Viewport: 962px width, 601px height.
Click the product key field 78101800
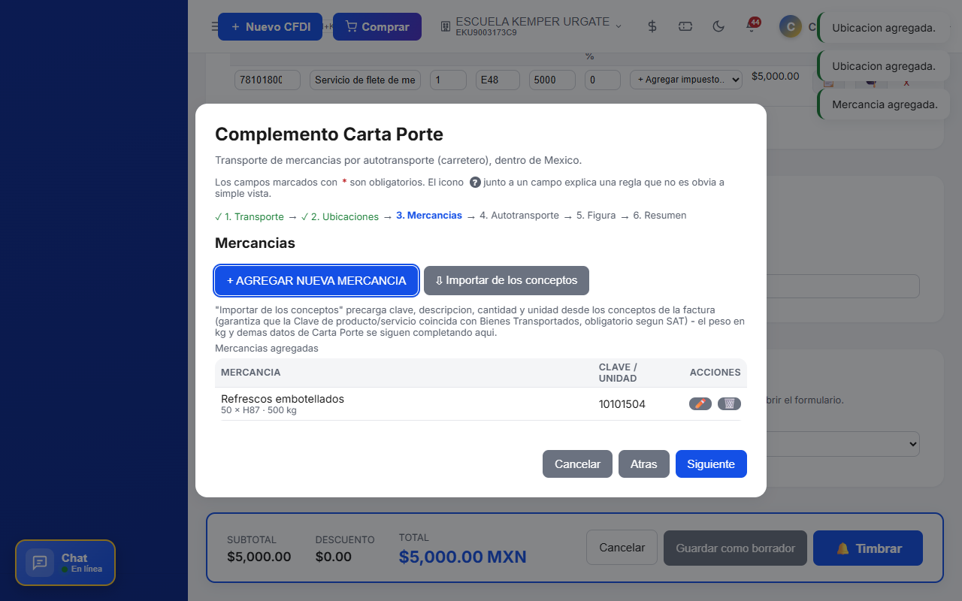(x=268, y=80)
